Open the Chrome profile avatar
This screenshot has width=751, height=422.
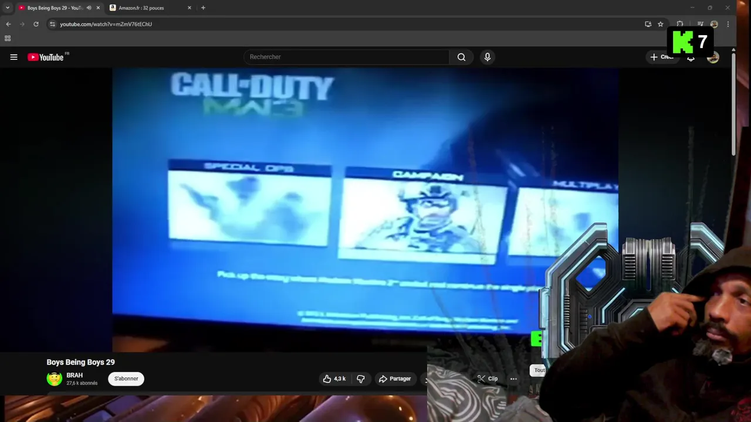point(714,24)
